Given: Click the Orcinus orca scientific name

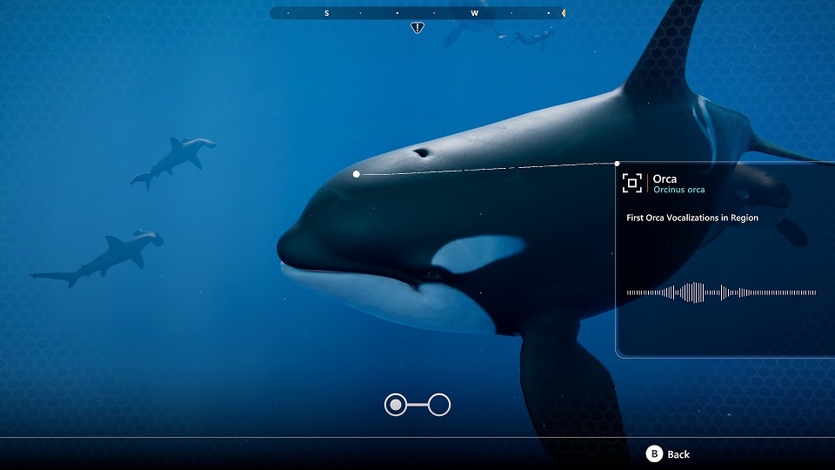Looking at the screenshot, I should (678, 190).
